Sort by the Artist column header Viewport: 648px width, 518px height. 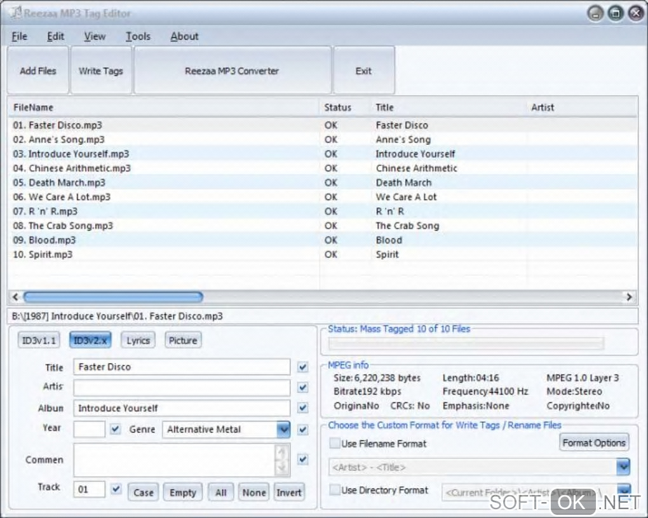[582, 107]
